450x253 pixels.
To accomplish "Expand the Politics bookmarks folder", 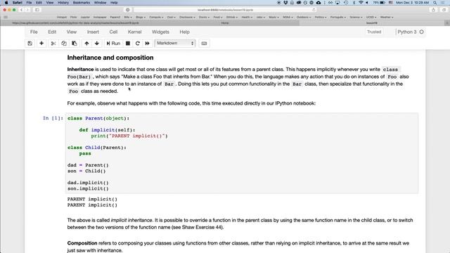I will click(321, 17).
